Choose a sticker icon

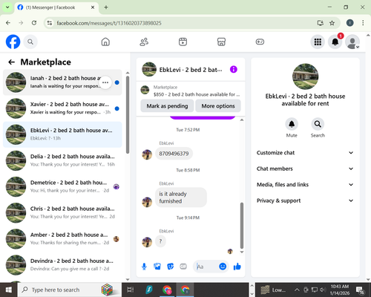pos(171,267)
